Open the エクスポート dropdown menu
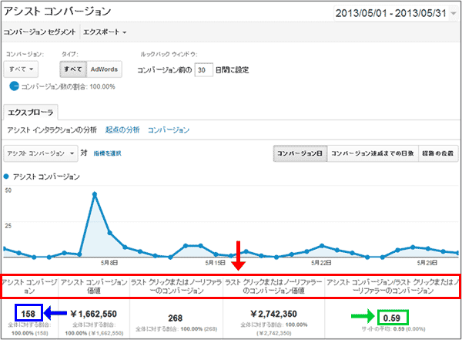The height and width of the screenshot is (340, 462). coord(104,32)
